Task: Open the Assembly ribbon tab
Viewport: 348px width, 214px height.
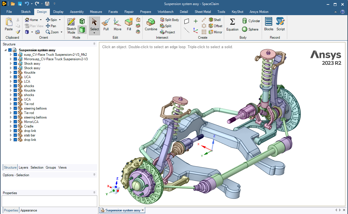Action: [x=77, y=12]
